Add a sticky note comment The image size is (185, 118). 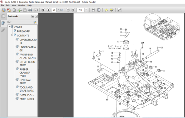pyautogui.click(x=106, y=10)
